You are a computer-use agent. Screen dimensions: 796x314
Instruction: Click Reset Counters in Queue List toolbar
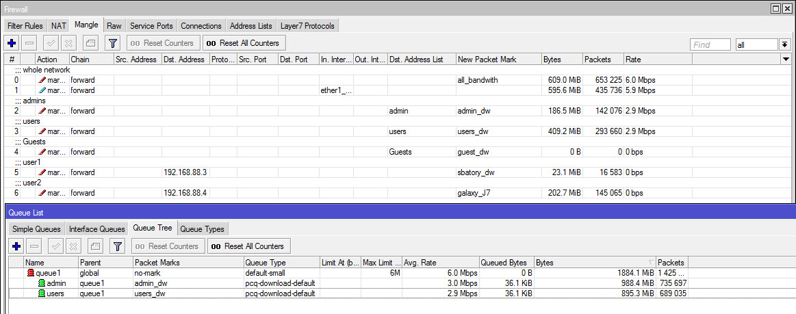(x=168, y=246)
